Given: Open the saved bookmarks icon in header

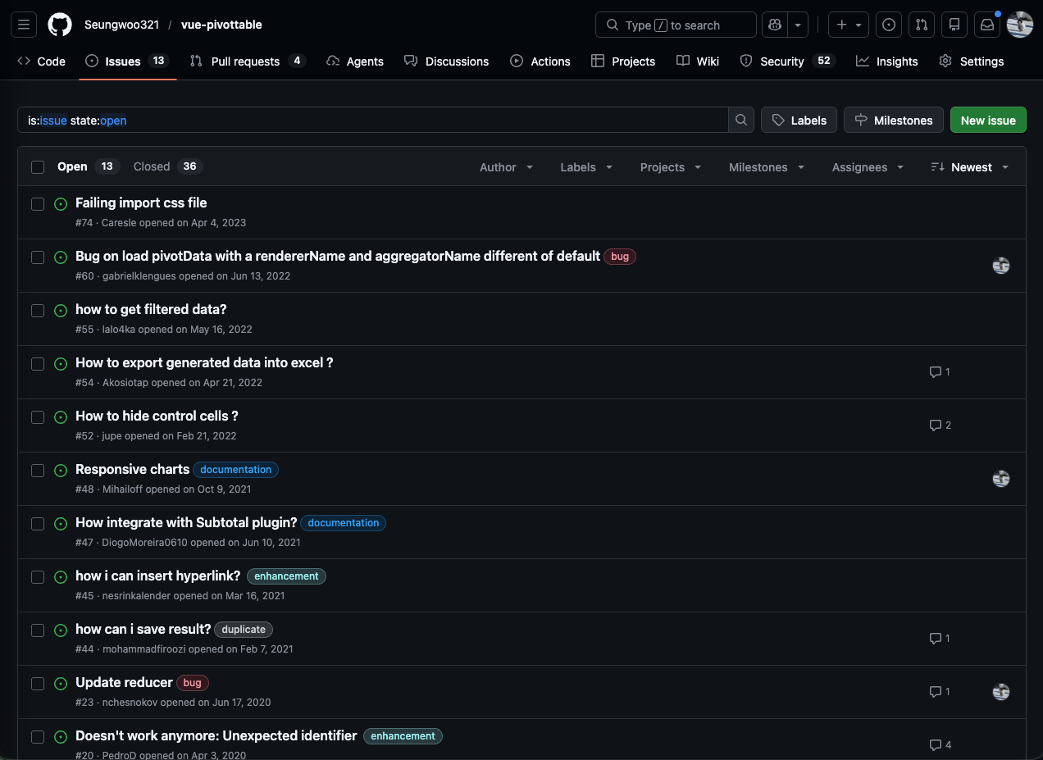Looking at the screenshot, I should click(954, 25).
